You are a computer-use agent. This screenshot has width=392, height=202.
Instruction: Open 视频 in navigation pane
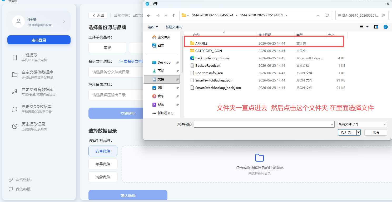(x=158, y=105)
